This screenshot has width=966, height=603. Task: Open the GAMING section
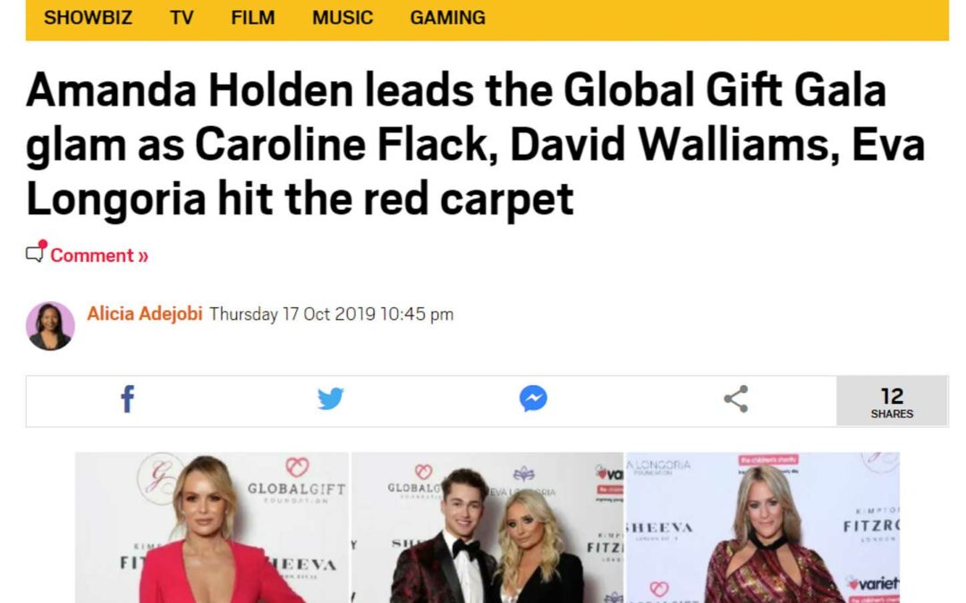[x=448, y=17]
